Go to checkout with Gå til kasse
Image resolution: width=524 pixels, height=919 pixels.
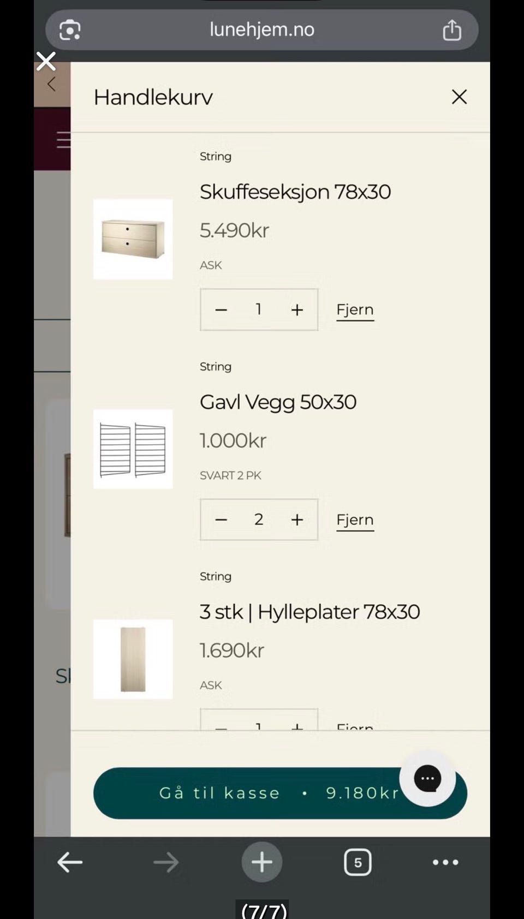(x=280, y=793)
